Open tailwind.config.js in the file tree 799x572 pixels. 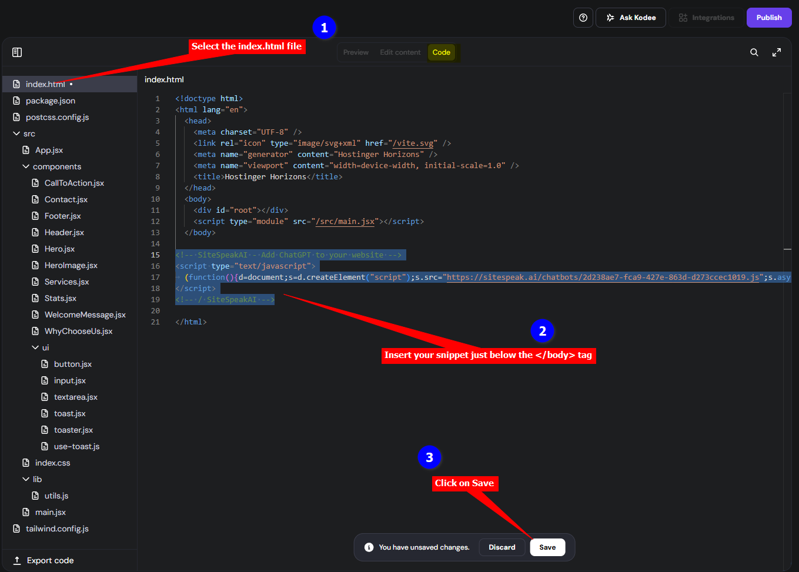pyautogui.click(x=57, y=528)
